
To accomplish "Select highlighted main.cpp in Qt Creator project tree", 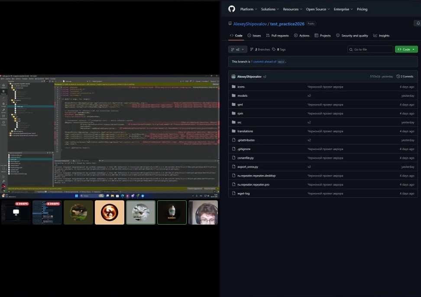I will [x=31, y=106].
